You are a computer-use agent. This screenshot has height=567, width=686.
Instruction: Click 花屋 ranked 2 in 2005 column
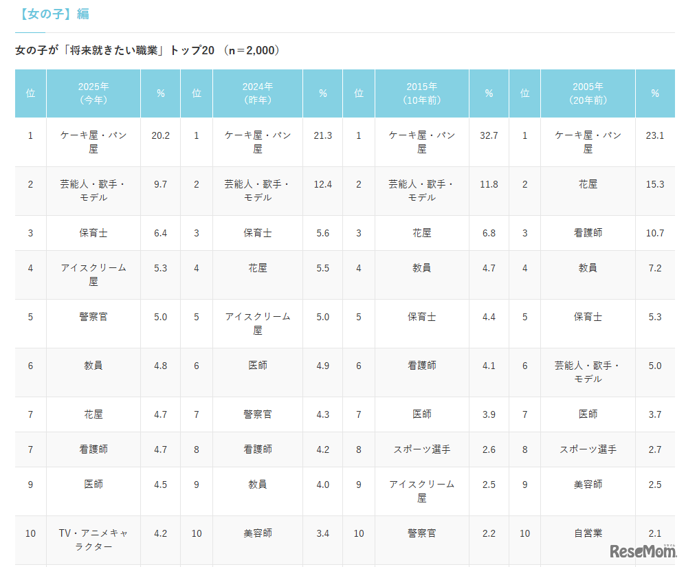(588, 184)
